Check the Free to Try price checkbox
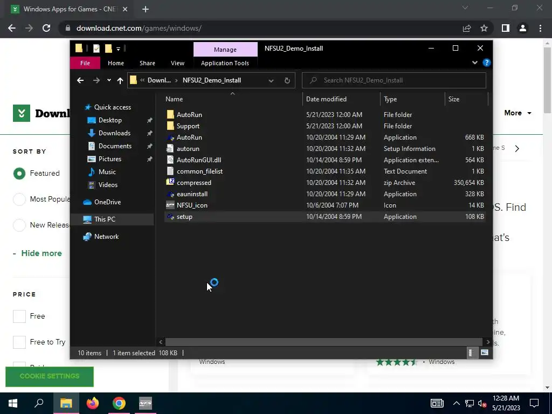The image size is (552, 414). tap(19, 342)
